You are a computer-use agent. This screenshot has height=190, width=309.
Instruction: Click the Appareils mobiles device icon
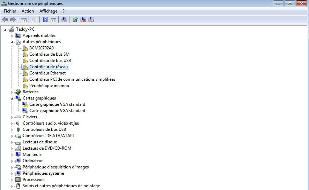(x=18, y=35)
